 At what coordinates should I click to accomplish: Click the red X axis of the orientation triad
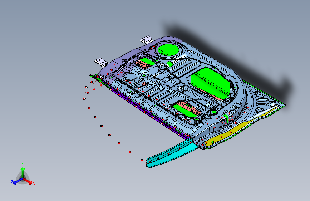28,181
